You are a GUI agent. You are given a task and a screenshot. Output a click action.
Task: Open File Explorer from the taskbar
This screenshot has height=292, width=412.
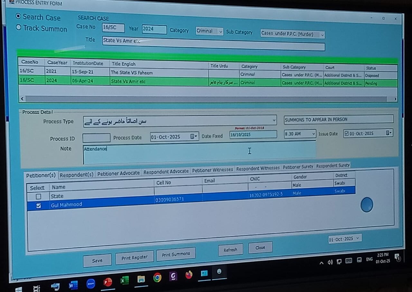[141, 279]
